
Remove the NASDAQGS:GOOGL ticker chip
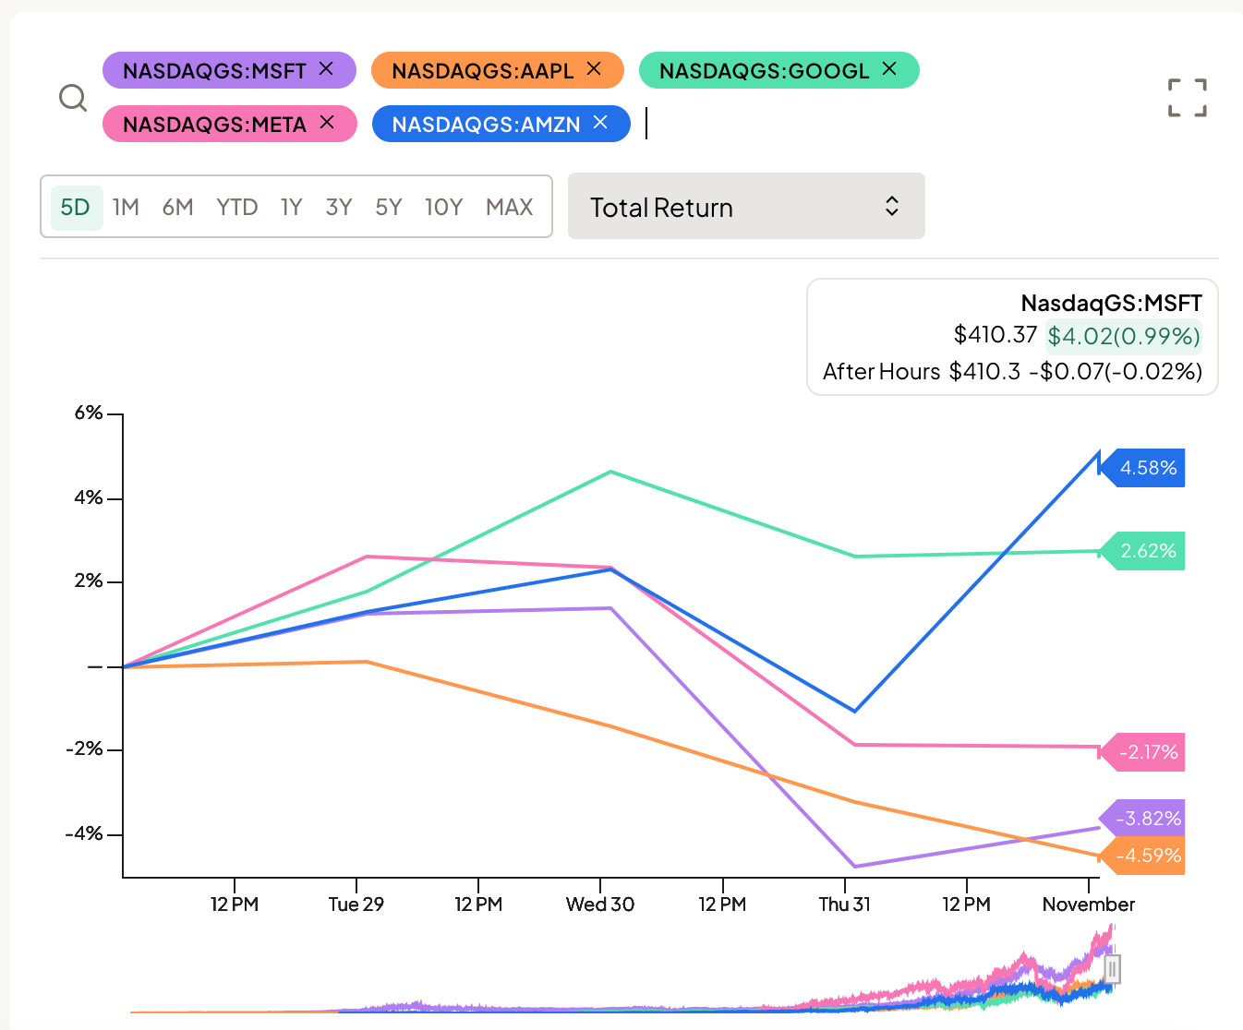pos(889,69)
